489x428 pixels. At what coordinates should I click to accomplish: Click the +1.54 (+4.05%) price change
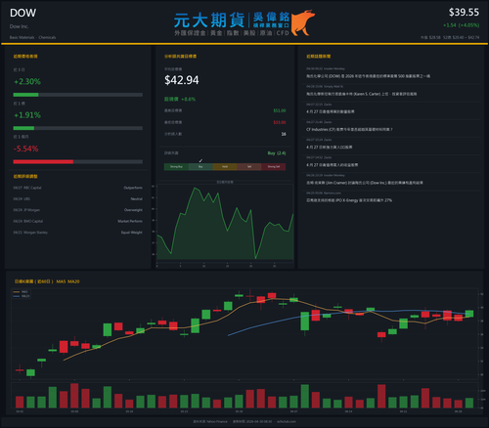tap(461, 25)
